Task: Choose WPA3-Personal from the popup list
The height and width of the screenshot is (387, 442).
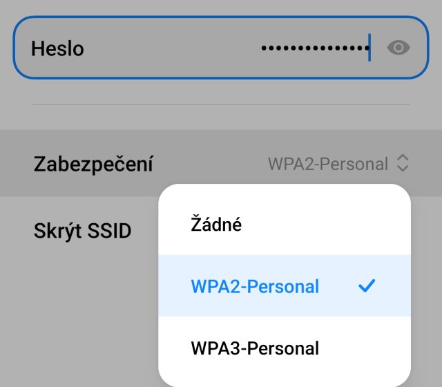Action: (255, 348)
